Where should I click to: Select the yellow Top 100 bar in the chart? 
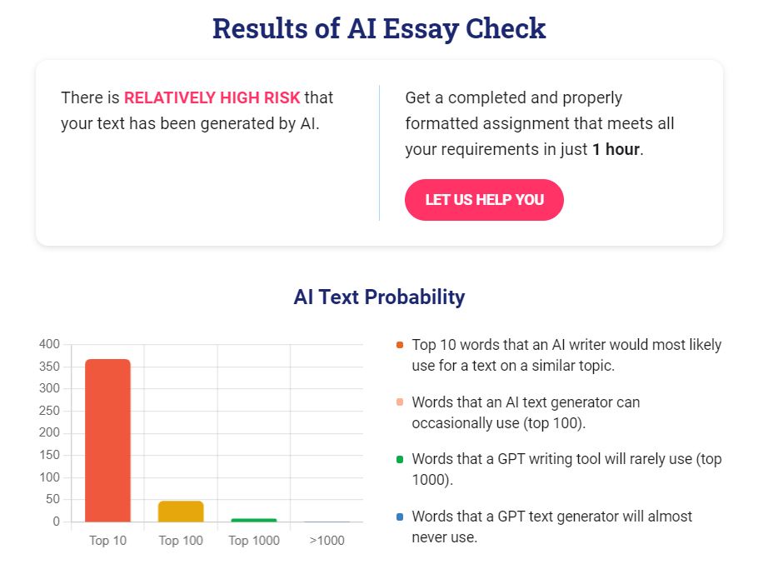[181, 510]
